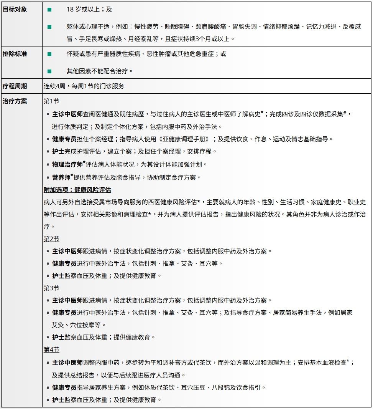Click the 附加选项：健康风险评估 heading
The image size is (373, 409).
point(77,190)
